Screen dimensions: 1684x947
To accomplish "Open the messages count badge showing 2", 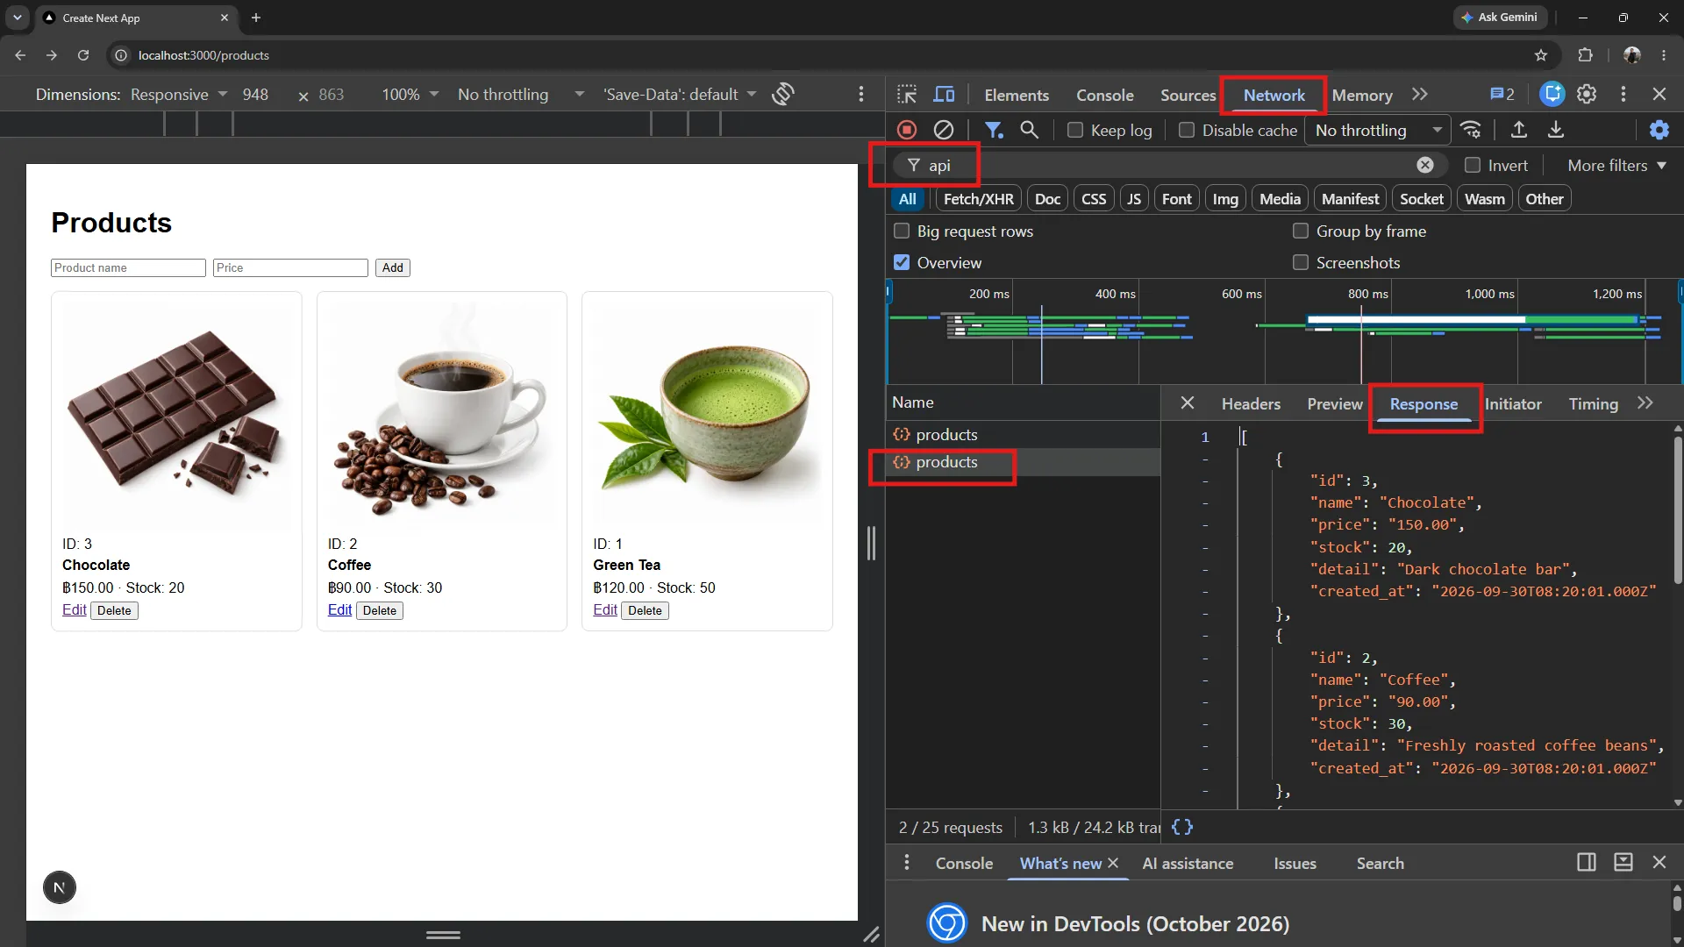I will [x=1502, y=94].
